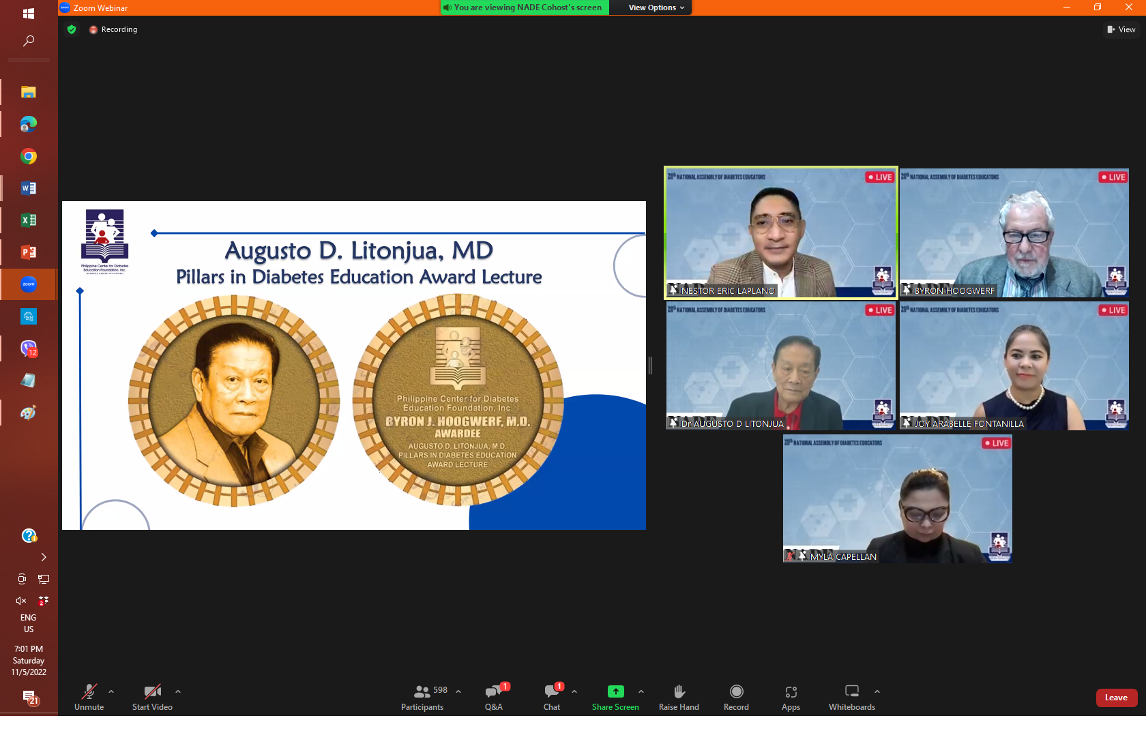The image size is (1146, 731).
Task: Open the Apps panel
Action: click(x=791, y=697)
